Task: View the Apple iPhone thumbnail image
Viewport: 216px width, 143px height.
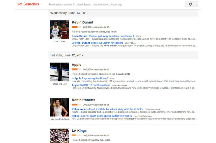Action: pyautogui.click(x=60, y=72)
